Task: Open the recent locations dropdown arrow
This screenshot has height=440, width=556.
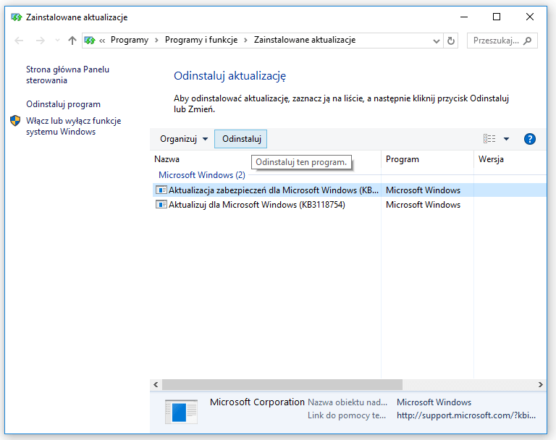Action: click(x=57, y=41)
